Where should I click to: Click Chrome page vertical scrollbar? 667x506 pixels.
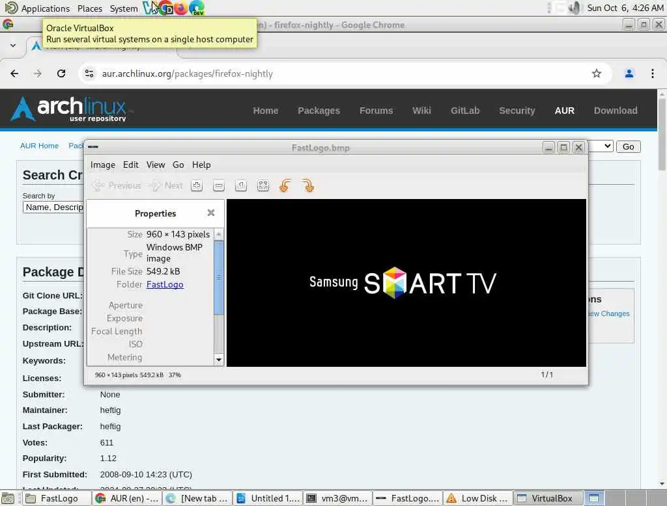tap(662, 134)
